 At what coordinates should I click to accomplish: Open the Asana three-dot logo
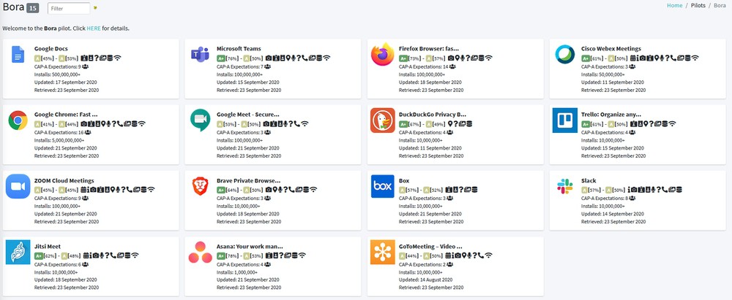(200, 252)
